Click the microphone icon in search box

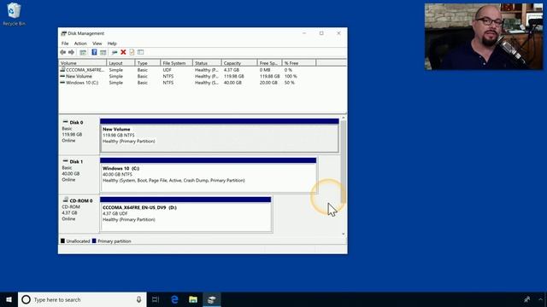click(138, 299)
